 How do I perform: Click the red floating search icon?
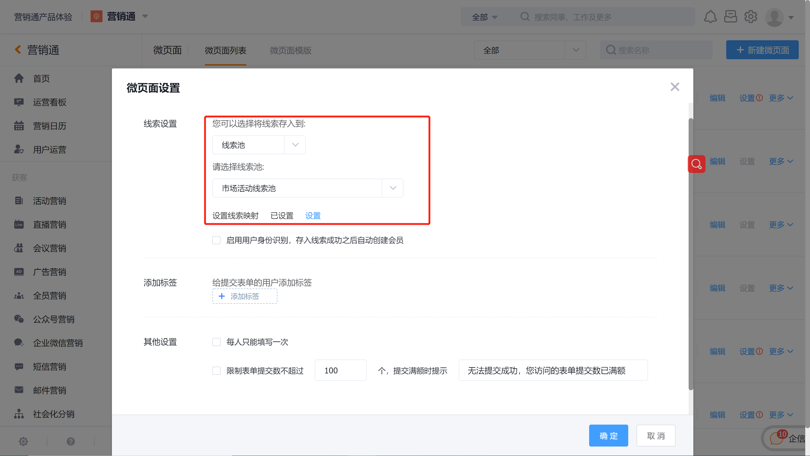point(696,164)
